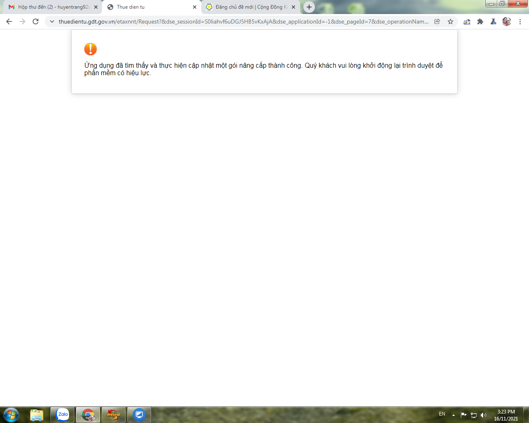Click the address bar URL field
The image size is (529, 423).
click(x=243, y=21)
